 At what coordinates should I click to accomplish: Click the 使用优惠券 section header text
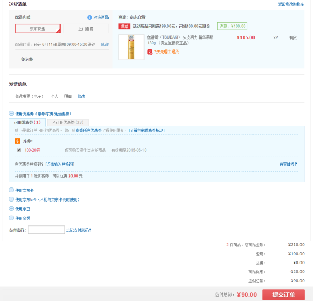click(x=43, y=114)
